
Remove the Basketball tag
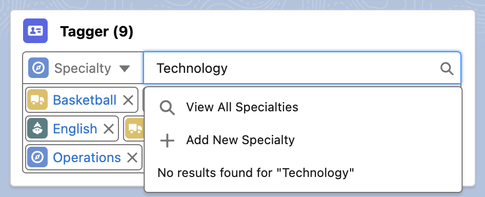[x=128, y=100]
